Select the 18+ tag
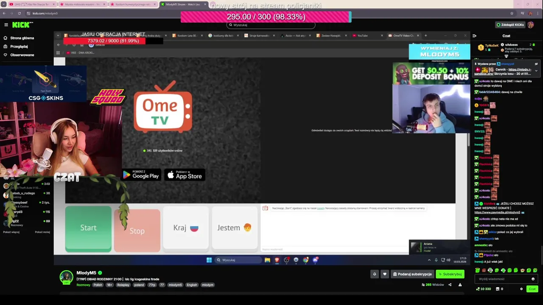Image resolution: width=543 pixels, height=305 pixels. pyautogui.click(x=109, y=285)
